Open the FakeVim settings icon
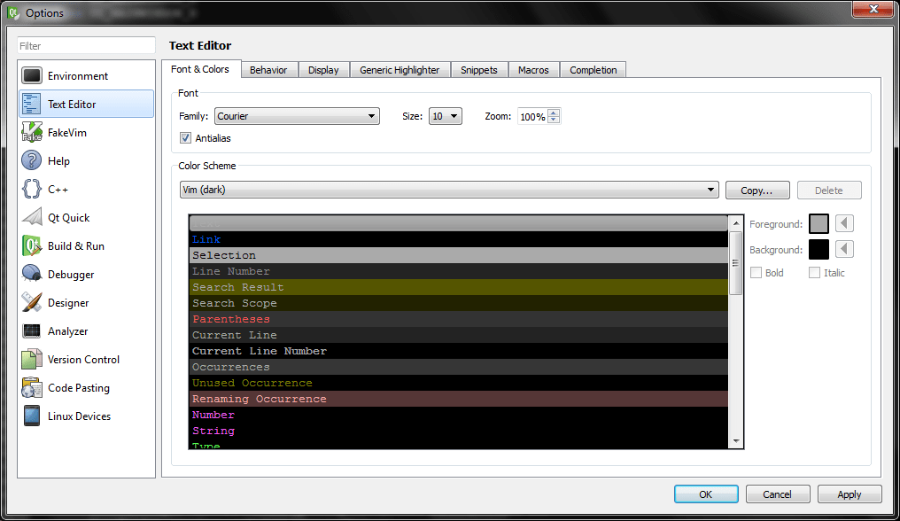900x521 pixels. pyautogui.click(x=32, y=132)
